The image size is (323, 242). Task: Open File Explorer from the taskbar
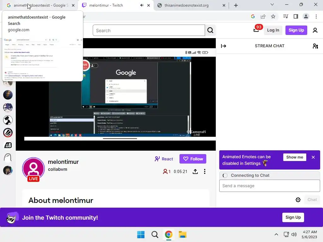(x=183, y=234)
